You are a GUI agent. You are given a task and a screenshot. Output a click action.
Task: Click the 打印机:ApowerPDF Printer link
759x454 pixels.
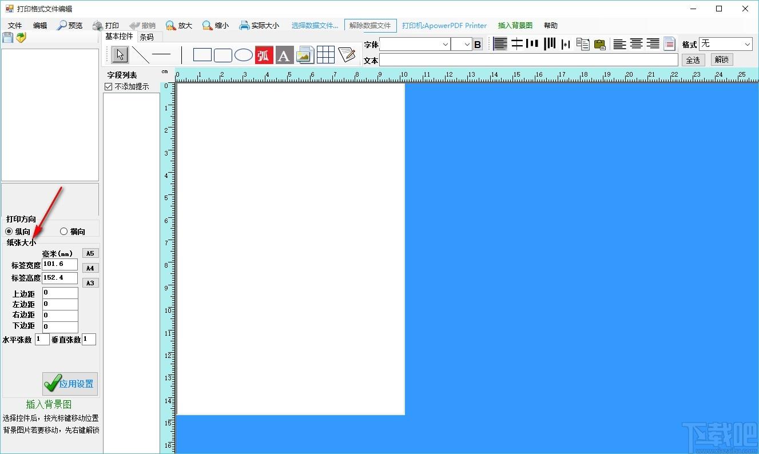(444, 25)
